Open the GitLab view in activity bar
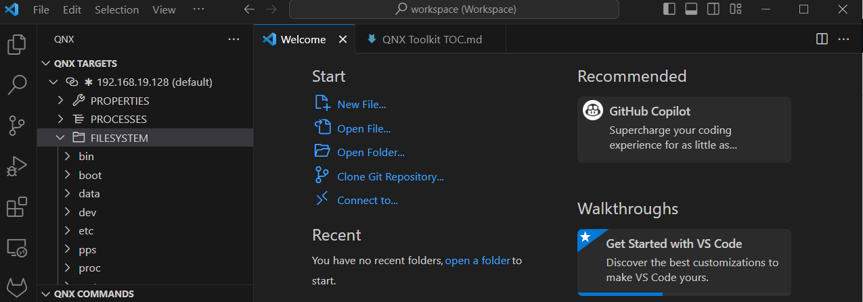 pos(16,286)
